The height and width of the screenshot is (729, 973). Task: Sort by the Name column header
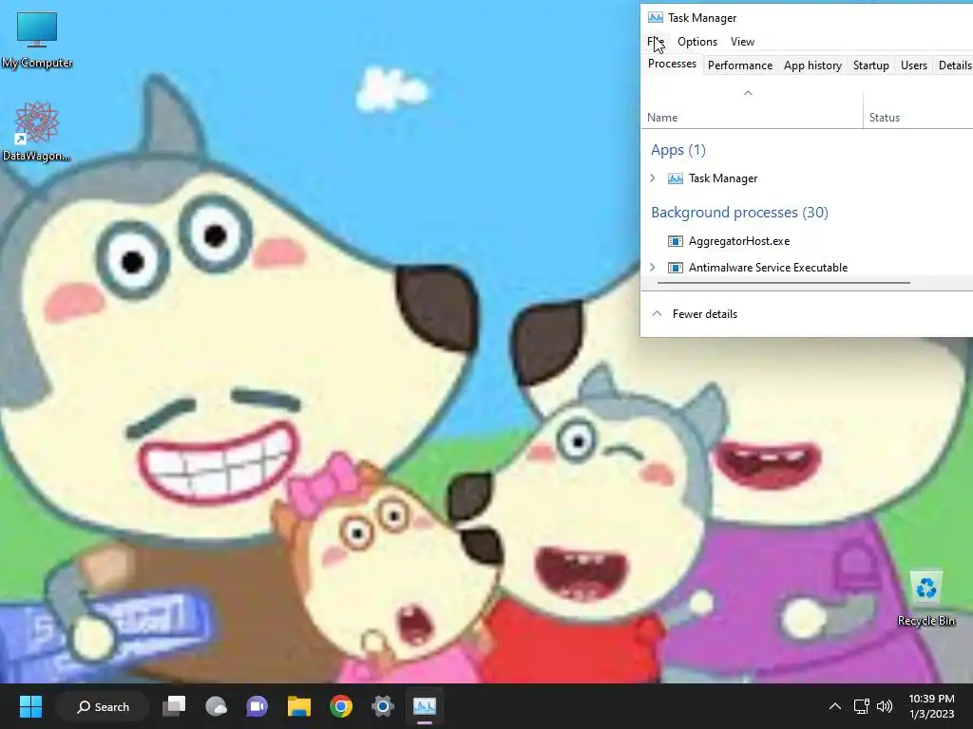752,117
